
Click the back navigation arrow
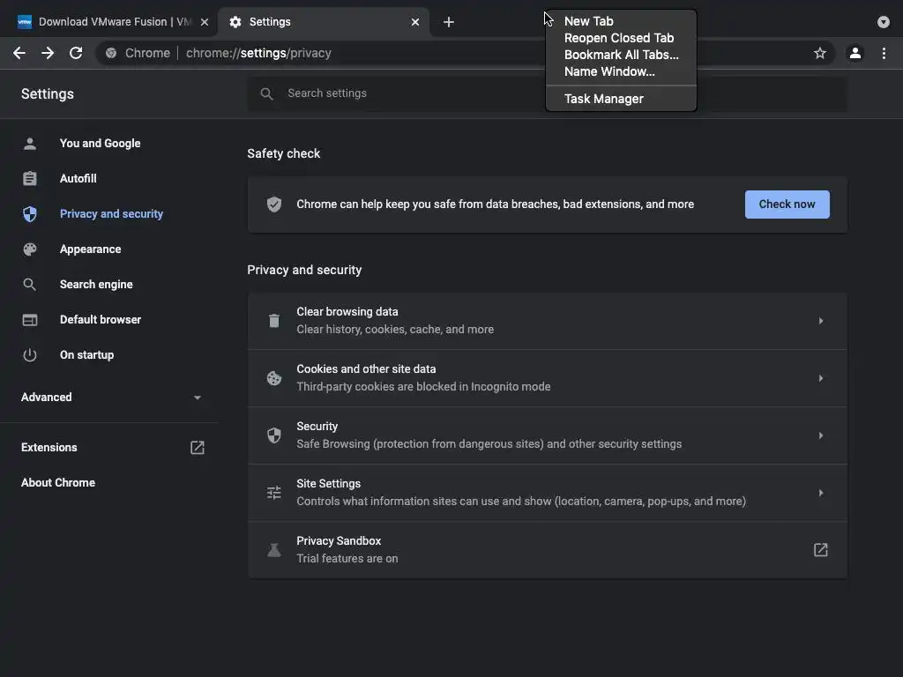19,53
